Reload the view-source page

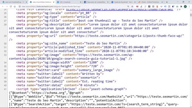[11, 7]
